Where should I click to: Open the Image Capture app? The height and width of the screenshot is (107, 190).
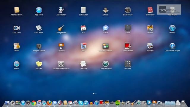[x=39, y=46]
